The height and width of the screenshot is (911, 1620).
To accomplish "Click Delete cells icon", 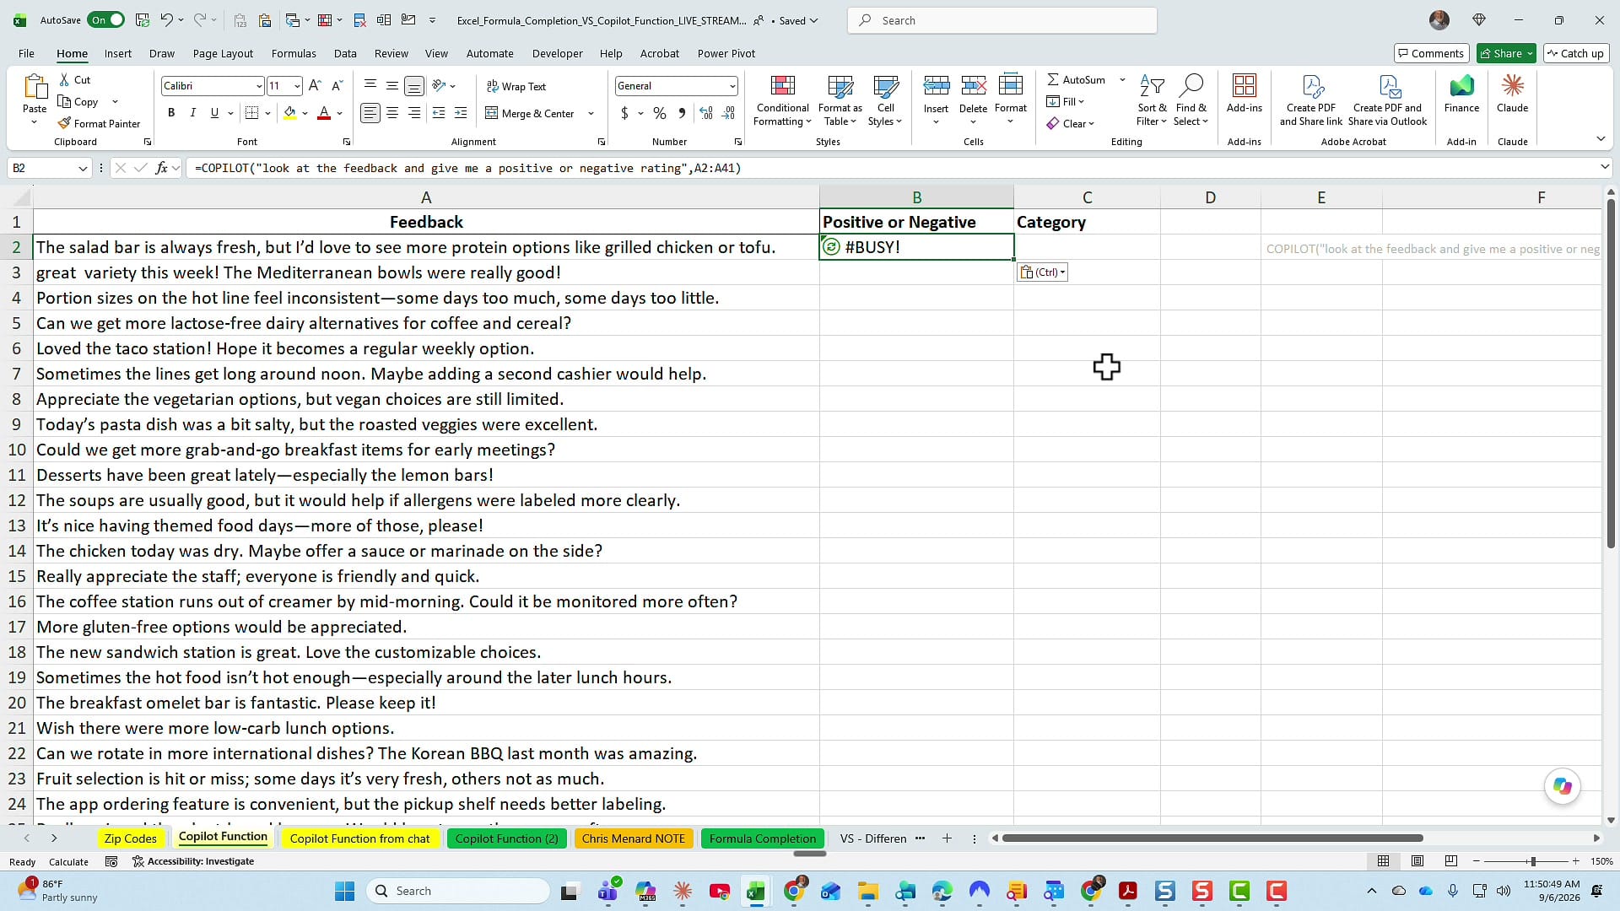I will [973, 85].
